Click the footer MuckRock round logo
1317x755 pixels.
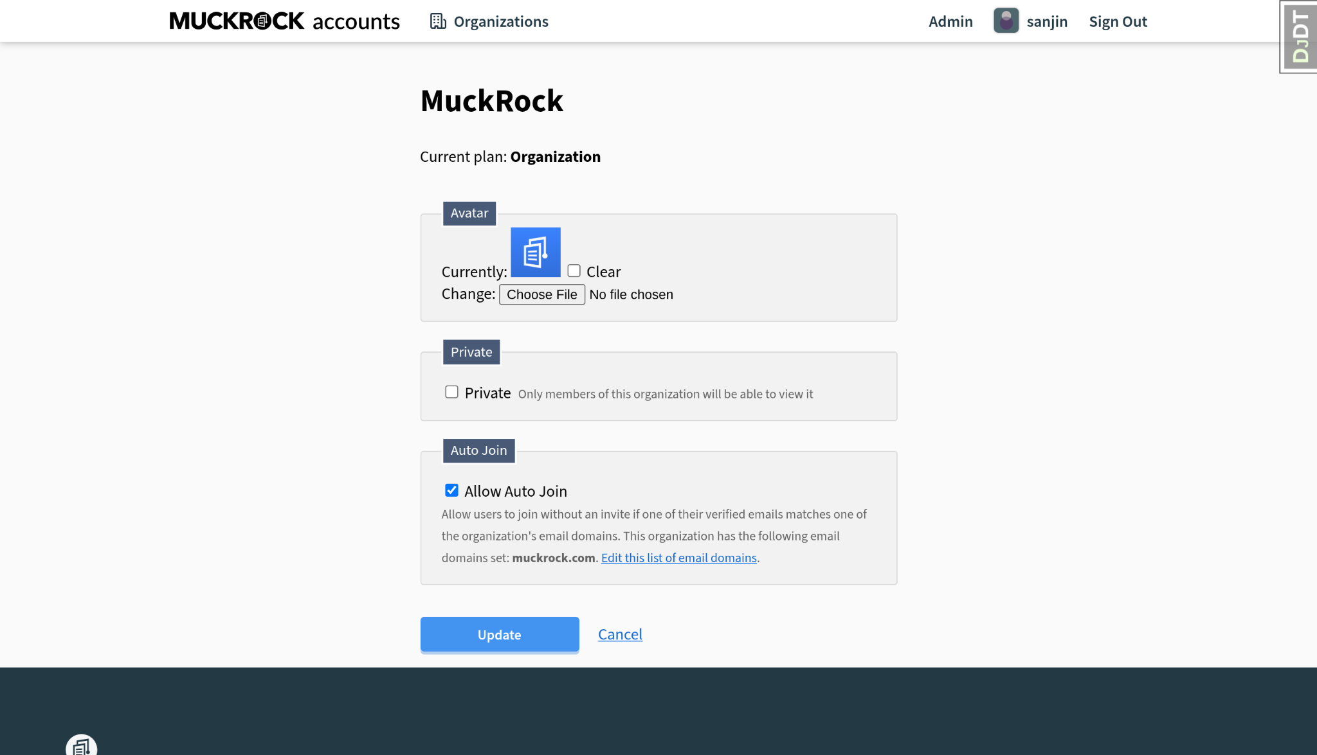coord(82,745)
